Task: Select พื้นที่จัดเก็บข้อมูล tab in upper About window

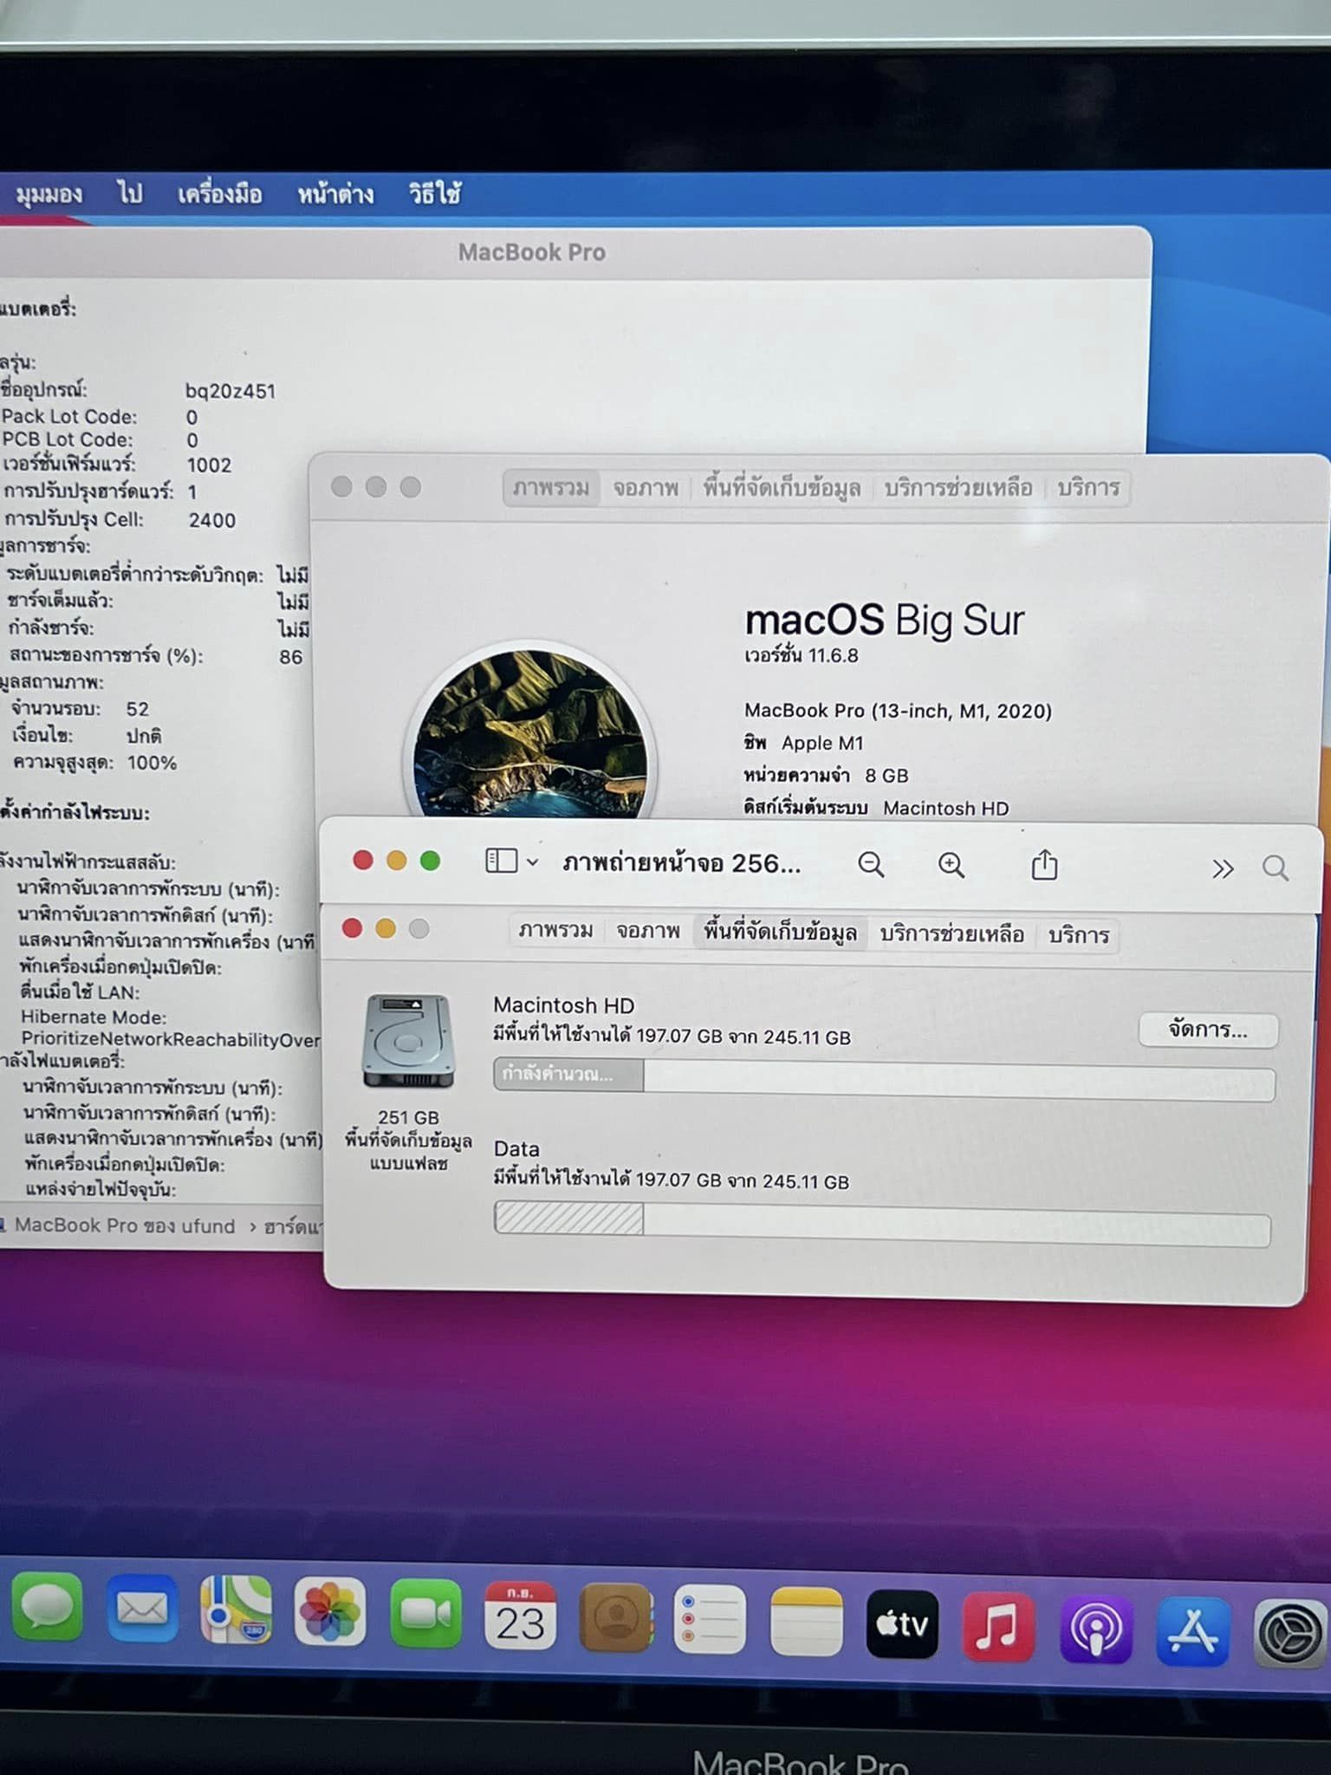Action: point(781,488)
